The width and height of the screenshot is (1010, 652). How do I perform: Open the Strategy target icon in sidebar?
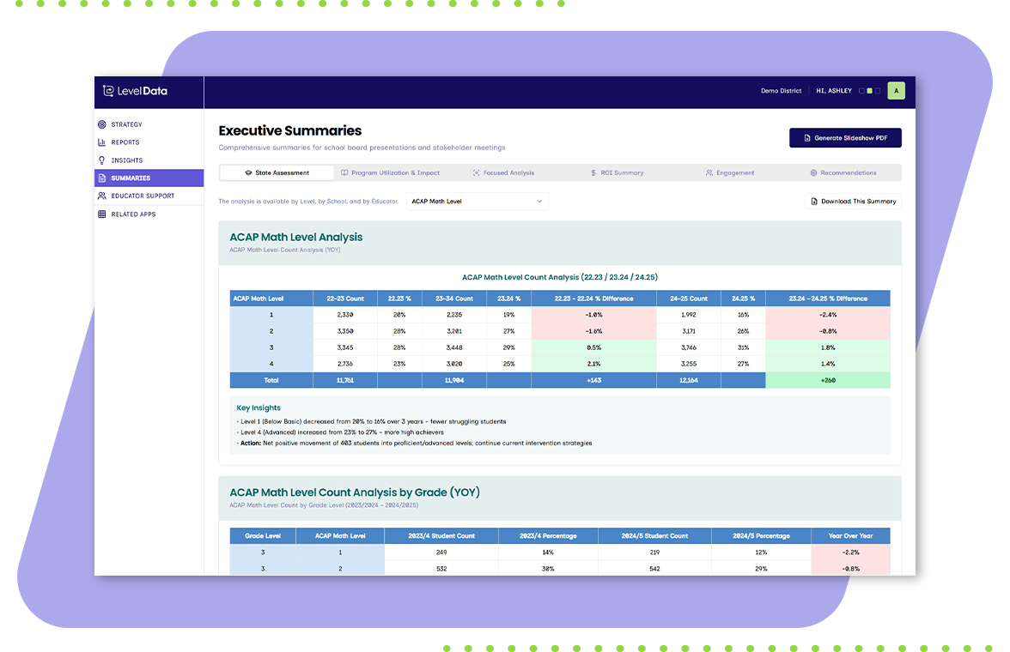102,124
